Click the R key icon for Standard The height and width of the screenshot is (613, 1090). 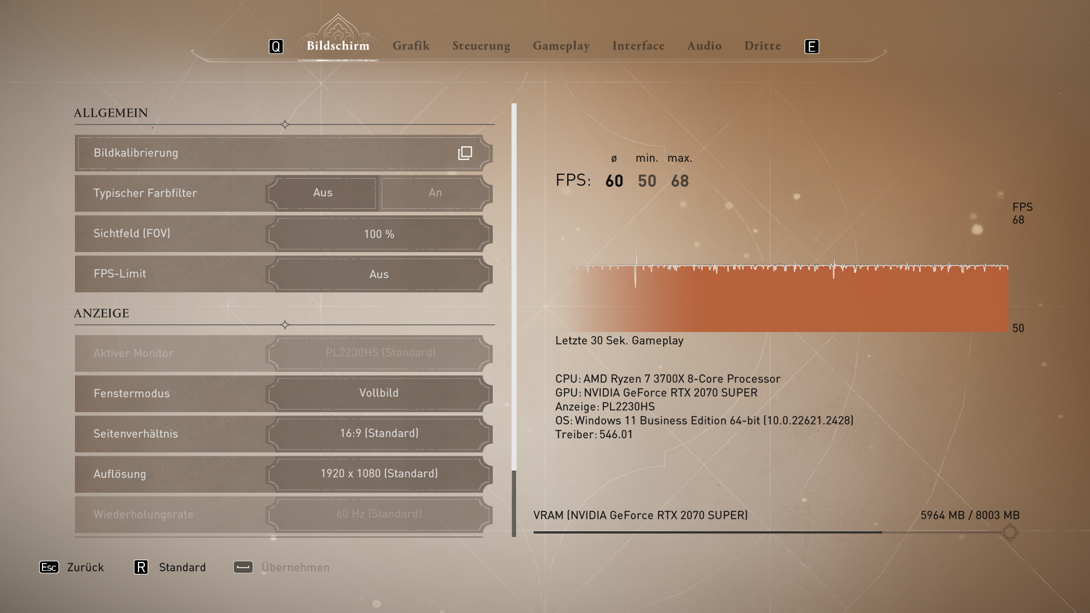pyautogui.click(x=141, y=567)
